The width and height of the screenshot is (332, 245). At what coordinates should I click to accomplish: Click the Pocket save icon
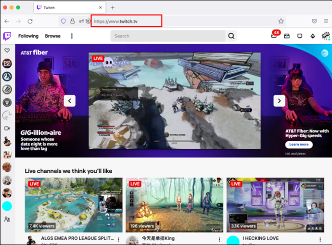[x=314, y=21]
